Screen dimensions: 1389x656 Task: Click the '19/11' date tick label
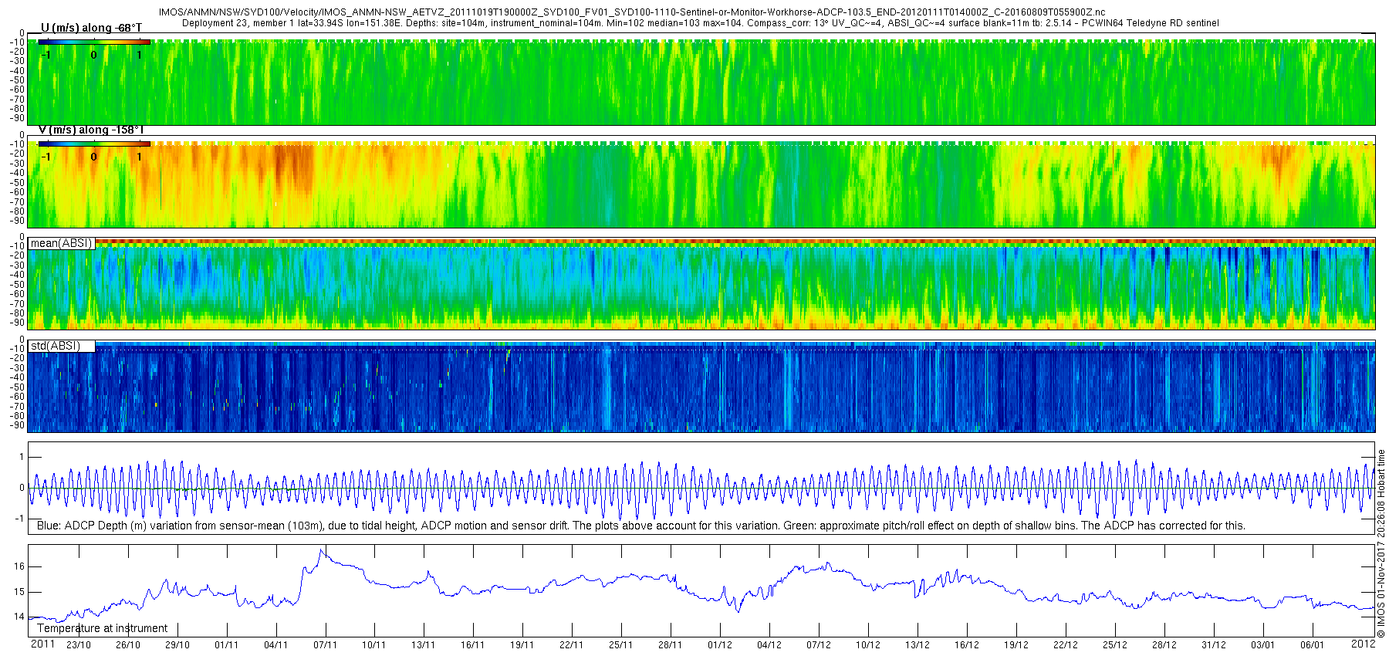522,645
